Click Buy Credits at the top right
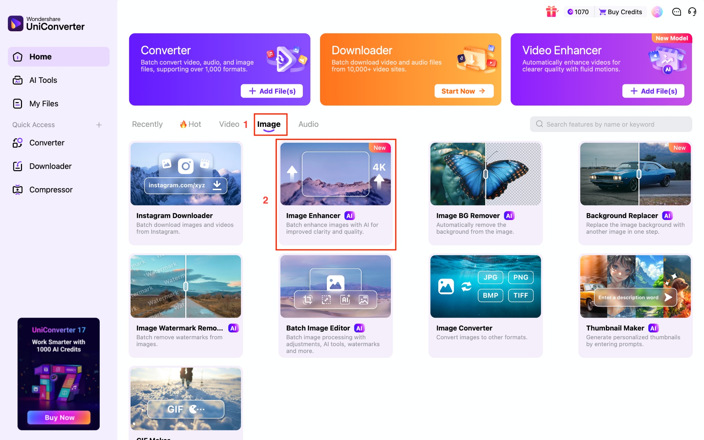This screenshot has width=704, height=440. tap(620, 11)
